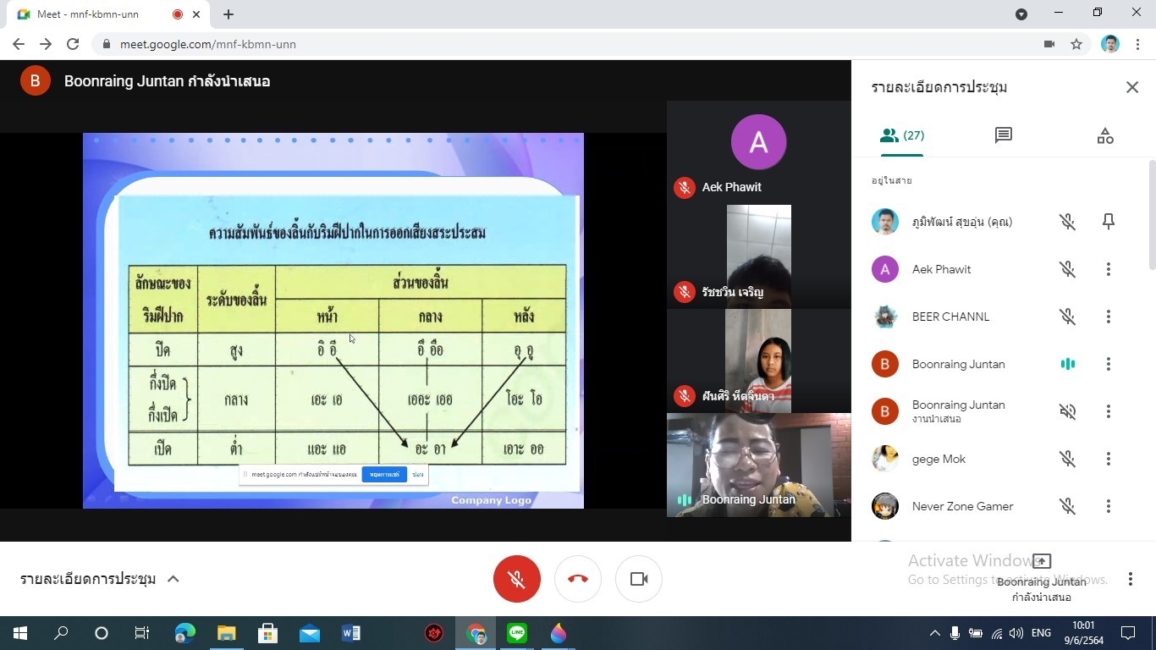Open the activities shapes tab
Viewport: 1156px width, 650px height.
(1104, 135)
